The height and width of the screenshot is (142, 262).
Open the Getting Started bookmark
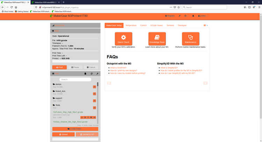click(x=22, y=12)
